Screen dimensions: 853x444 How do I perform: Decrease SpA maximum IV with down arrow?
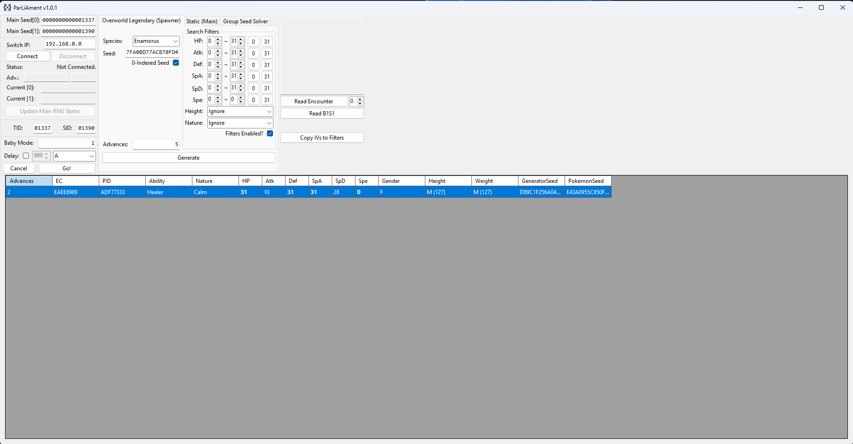pyautogui.click(x=241, y=78)
